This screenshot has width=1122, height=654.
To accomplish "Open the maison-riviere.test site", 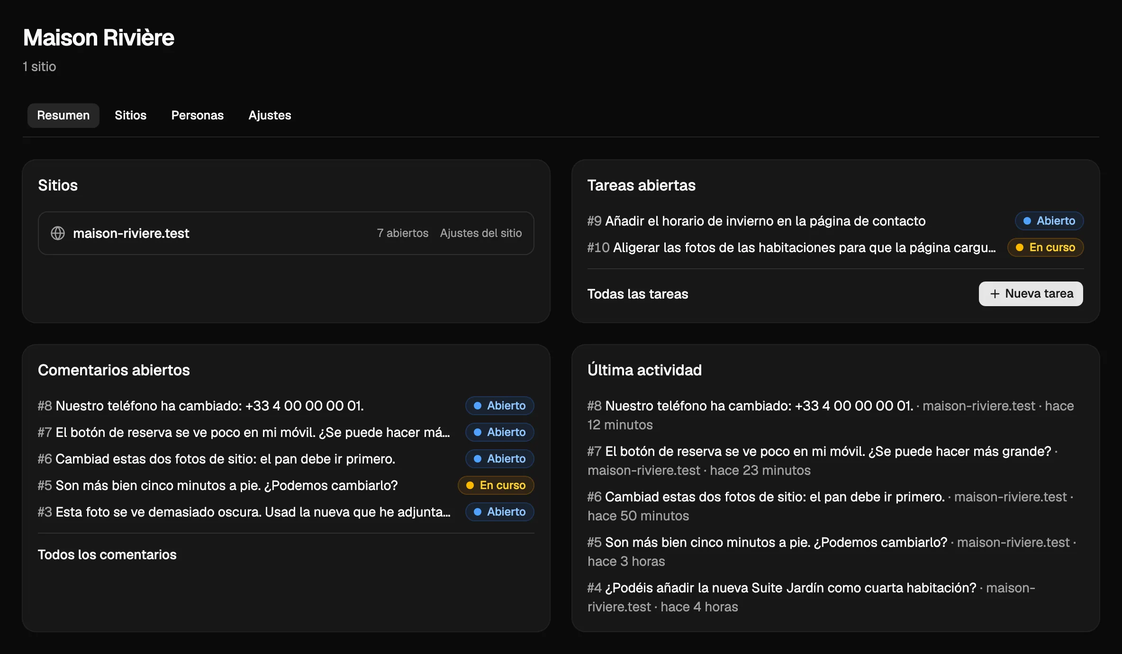I will pos(131,233).
